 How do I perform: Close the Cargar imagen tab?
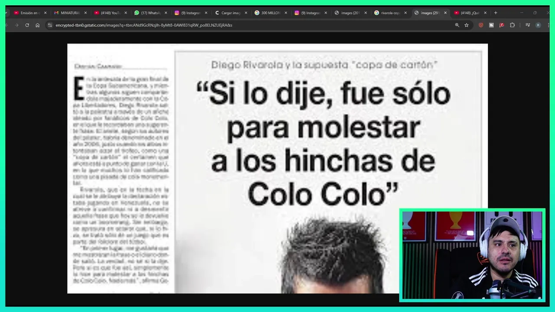pyautogui.click(x=246, y=13)
